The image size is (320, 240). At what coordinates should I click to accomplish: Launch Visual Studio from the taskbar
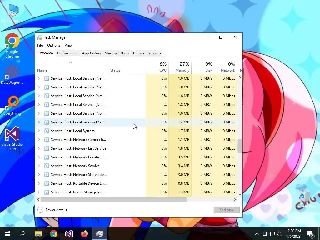[69, 234]
